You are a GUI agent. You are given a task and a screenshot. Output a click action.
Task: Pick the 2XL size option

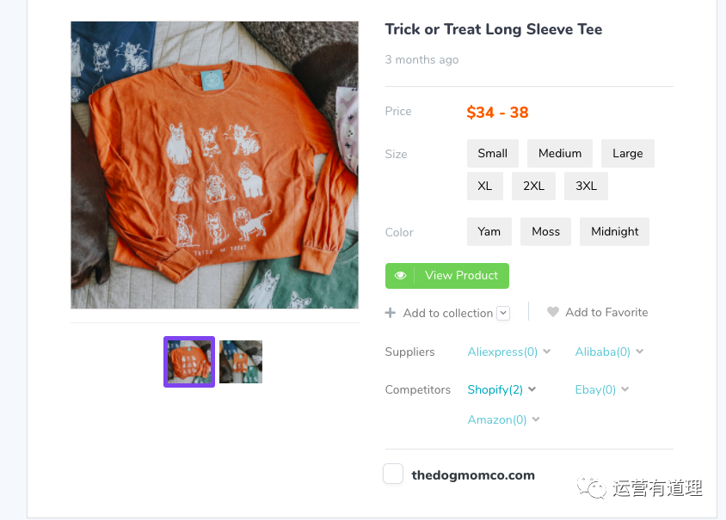(534, 187)
